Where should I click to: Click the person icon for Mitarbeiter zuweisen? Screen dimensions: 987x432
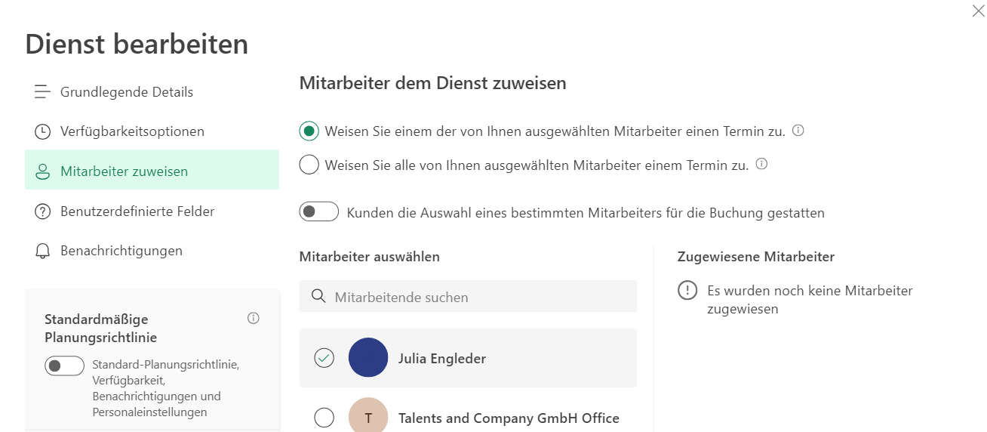pyautogui.click(x=42, y=171)
